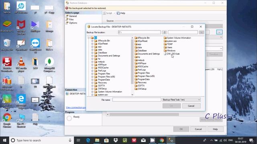Select MSOCache folder in the tree pane

[101, 68]
